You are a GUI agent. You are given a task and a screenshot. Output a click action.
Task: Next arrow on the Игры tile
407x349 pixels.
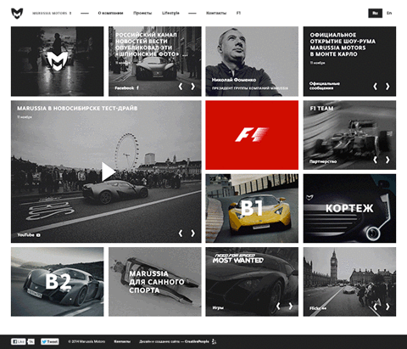pos(291,307)
